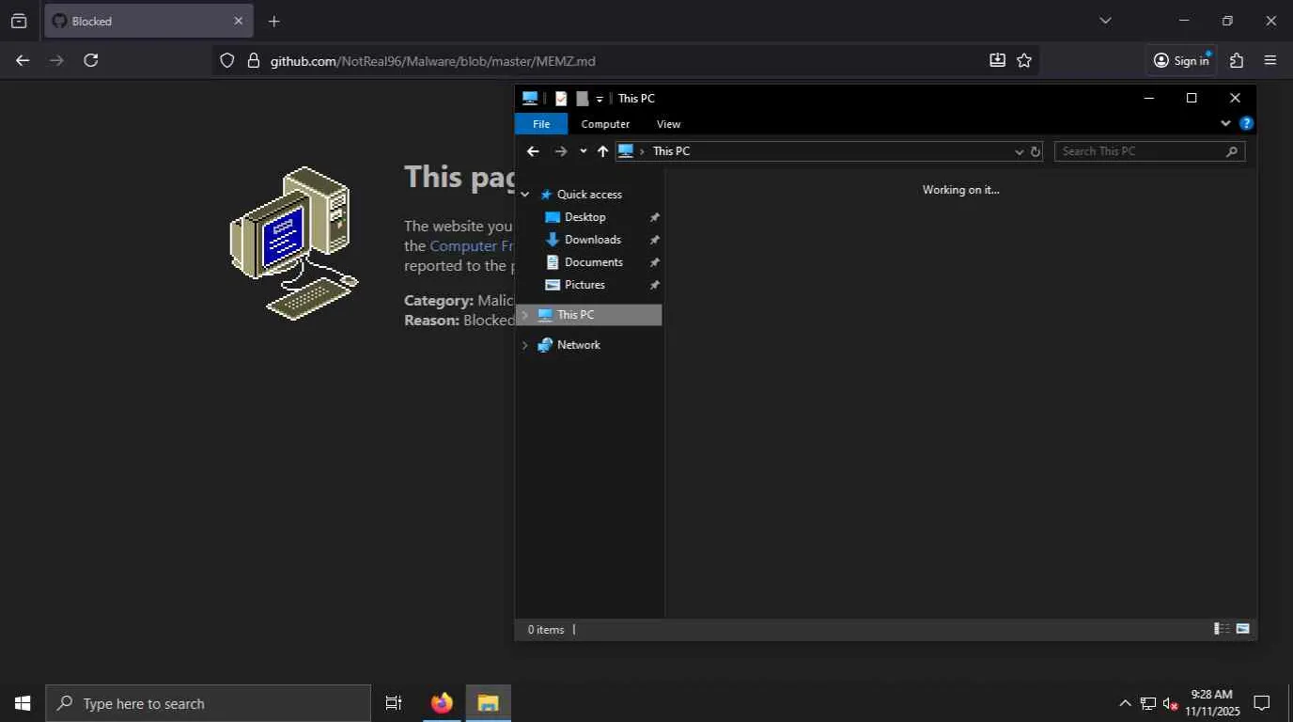Open the Firefox application menu

coord(1270,60)
